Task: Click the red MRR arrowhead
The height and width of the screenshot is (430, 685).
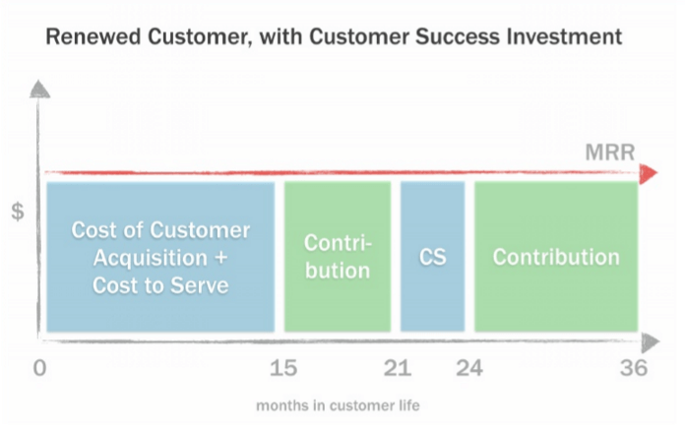Action: tap(649, 174)
